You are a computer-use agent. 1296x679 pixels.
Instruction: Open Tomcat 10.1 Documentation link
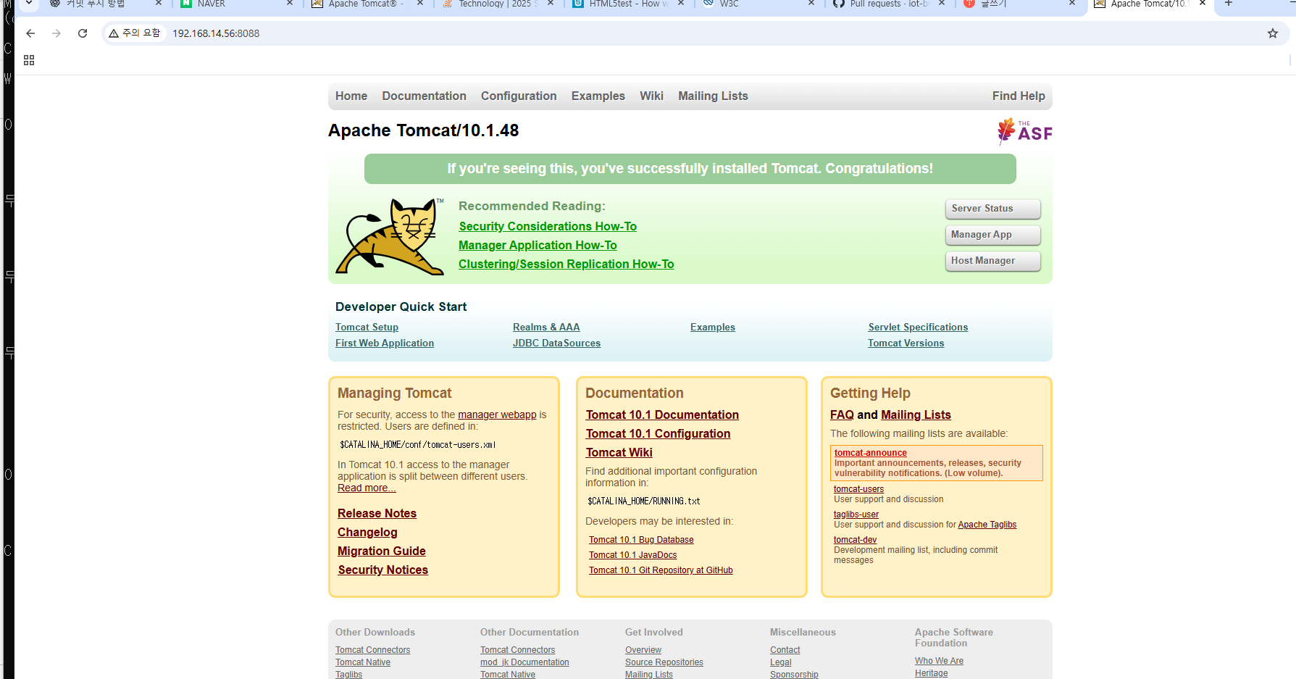pos(662,415)
